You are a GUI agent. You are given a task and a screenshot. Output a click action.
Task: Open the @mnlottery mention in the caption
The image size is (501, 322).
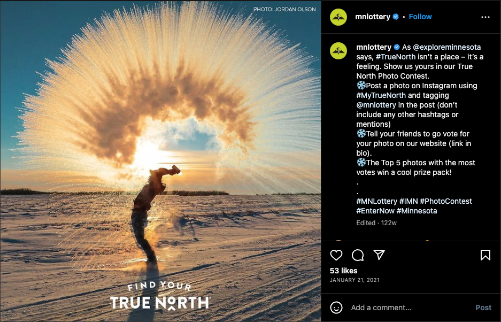[x=377, y=105]
